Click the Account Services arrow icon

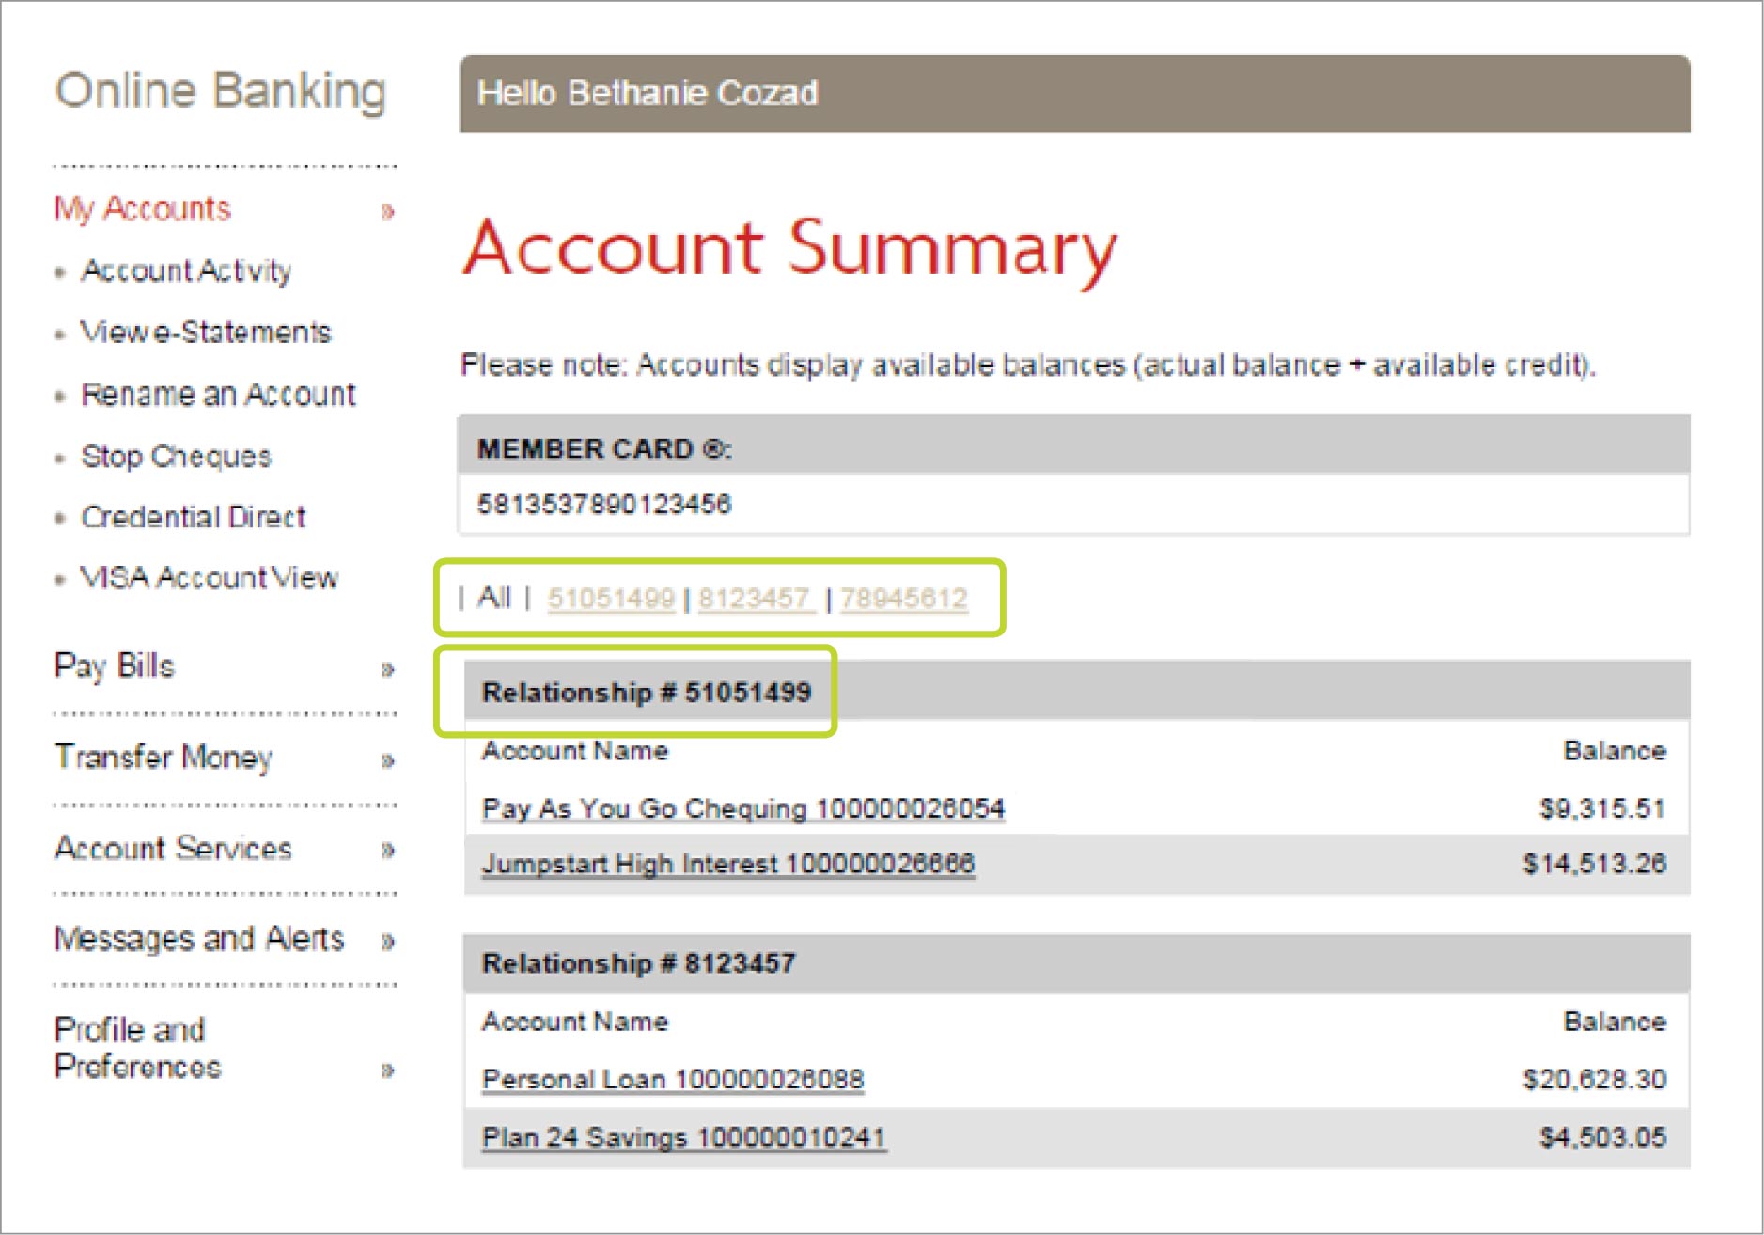[387, 851]
